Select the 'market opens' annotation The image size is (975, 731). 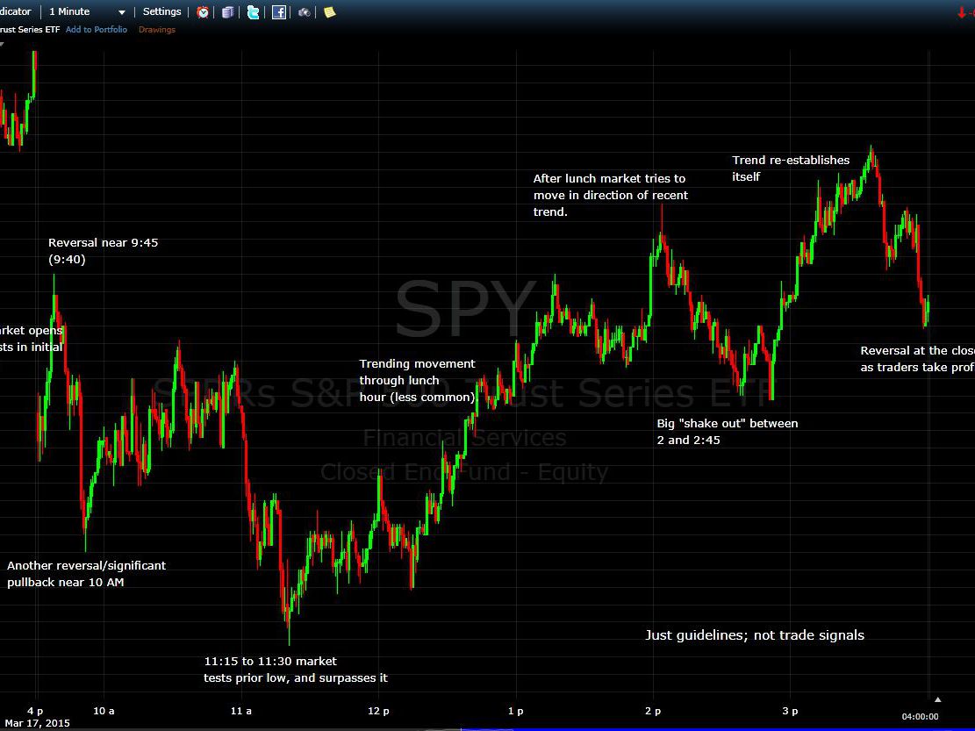click(x=31, y=339)
